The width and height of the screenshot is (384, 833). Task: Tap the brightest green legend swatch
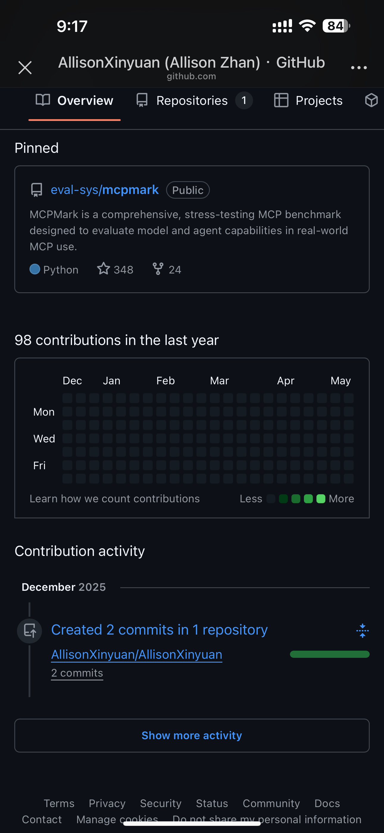tap(321, 499)
